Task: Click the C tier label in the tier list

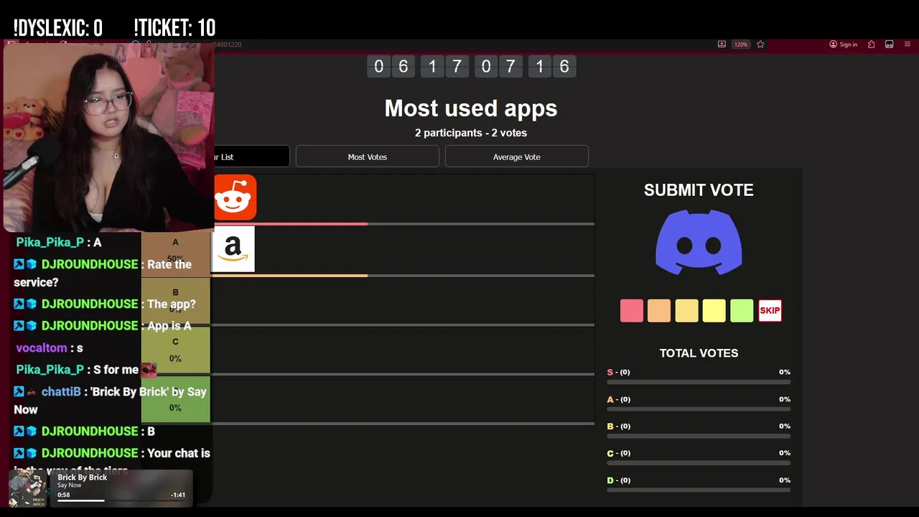Action: [x=175, y=350]
